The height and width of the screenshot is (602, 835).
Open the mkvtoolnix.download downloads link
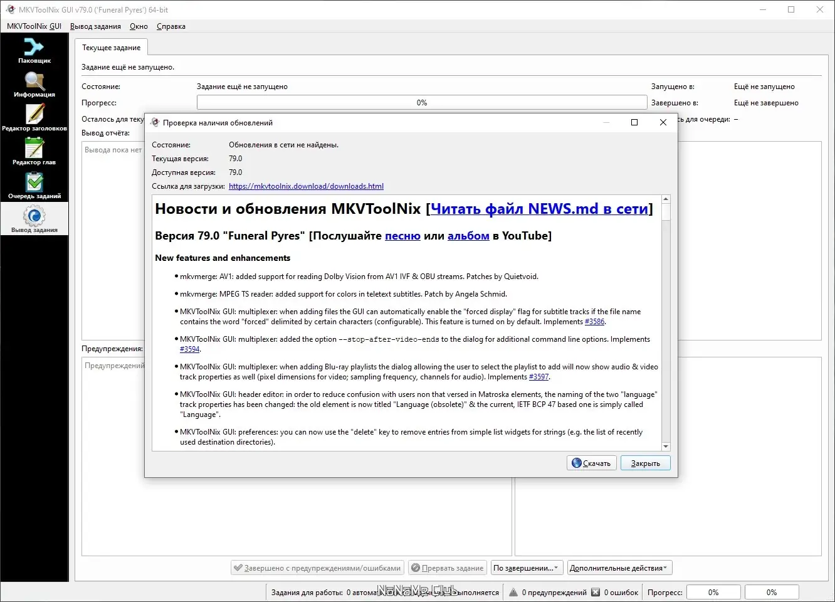306,186
